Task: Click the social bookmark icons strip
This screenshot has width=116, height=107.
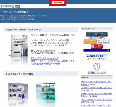Action: pos(97,59)
